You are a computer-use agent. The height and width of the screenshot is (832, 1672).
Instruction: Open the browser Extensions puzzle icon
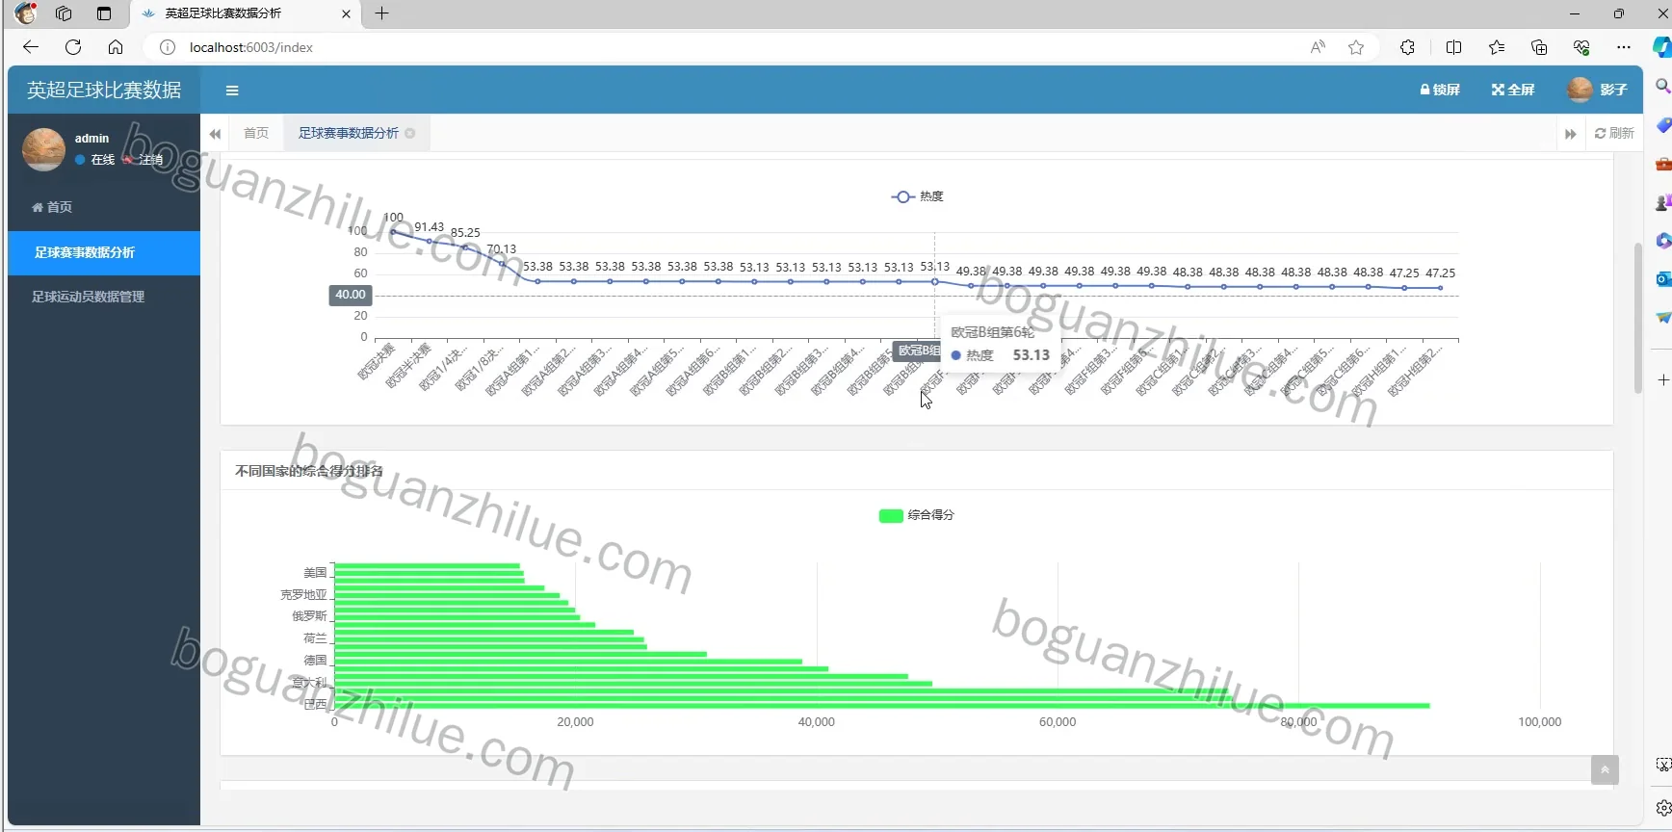click(x=1407, y=47)
